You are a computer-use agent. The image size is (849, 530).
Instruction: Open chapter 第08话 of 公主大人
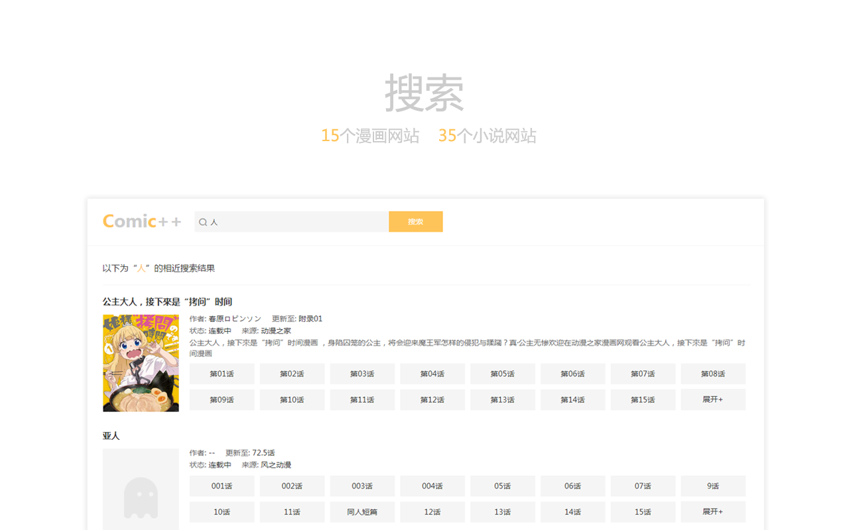712,374
